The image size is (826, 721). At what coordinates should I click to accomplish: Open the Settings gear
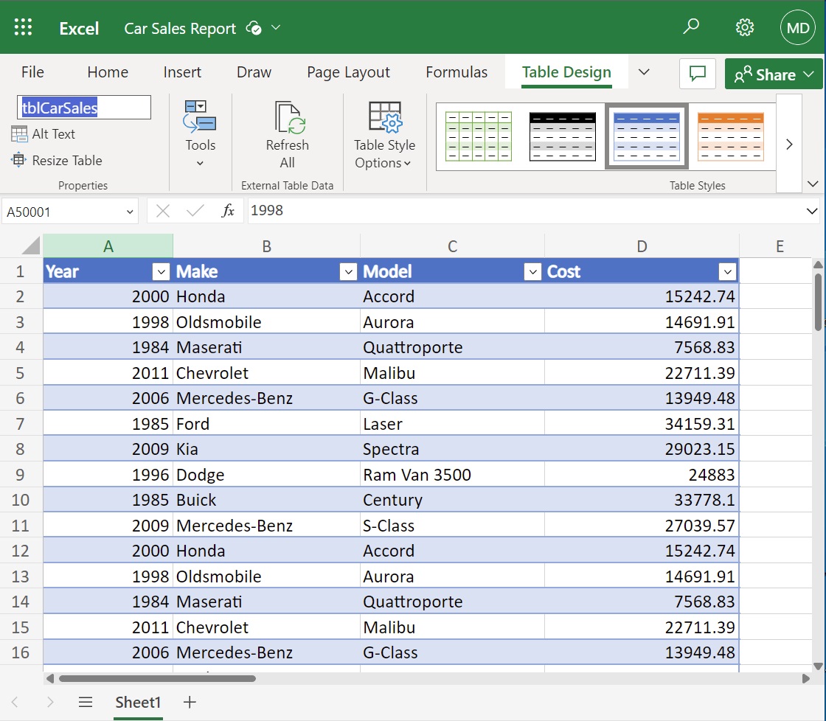(x=745, y=27)
